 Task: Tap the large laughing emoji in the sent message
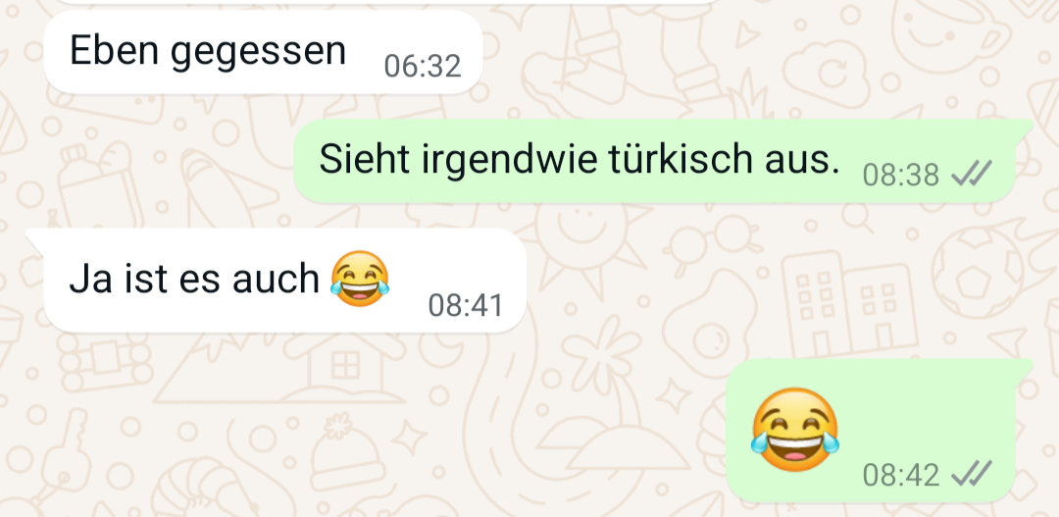click(795, 429)
